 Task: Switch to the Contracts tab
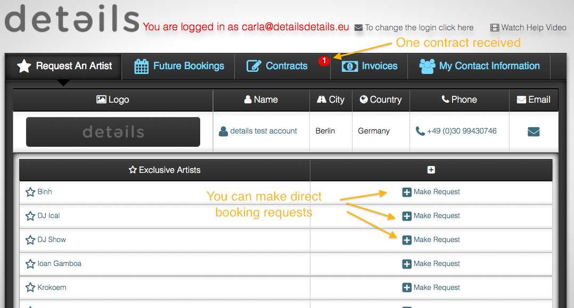tap(284, 66)
